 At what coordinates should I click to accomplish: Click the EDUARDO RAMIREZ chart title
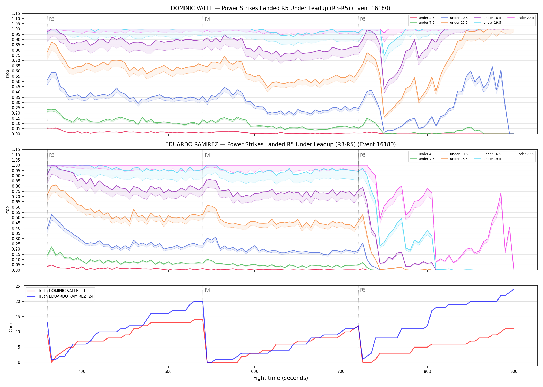pos(281,144)
